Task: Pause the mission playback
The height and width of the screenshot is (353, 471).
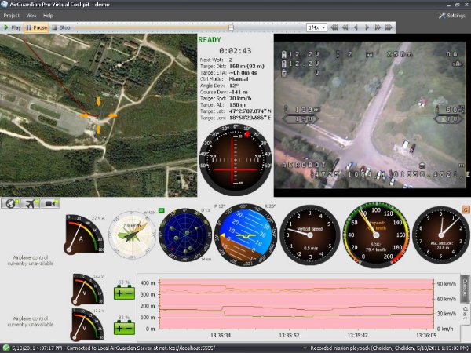Action: click(x=36, y=27)
